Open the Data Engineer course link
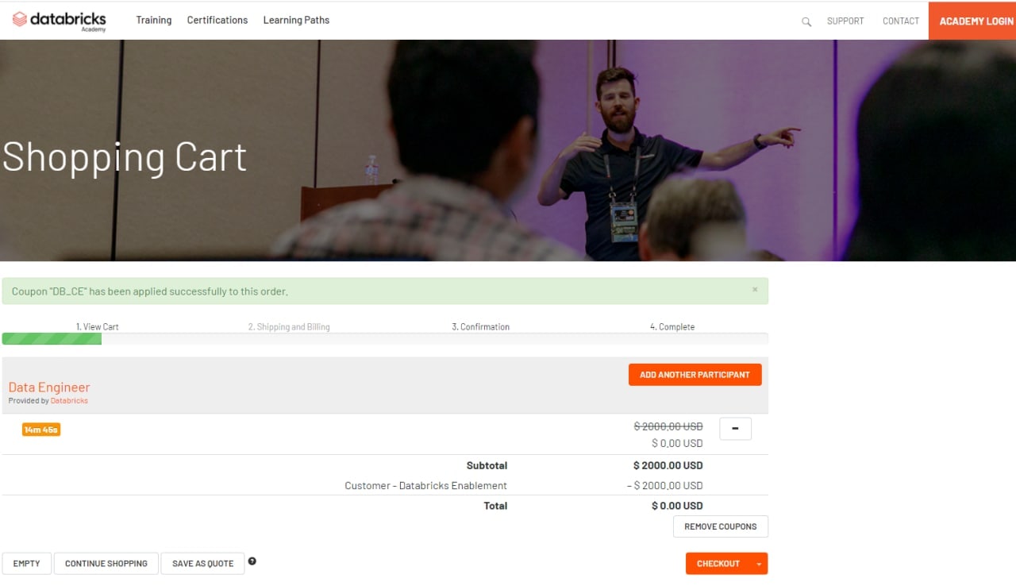 49,387
